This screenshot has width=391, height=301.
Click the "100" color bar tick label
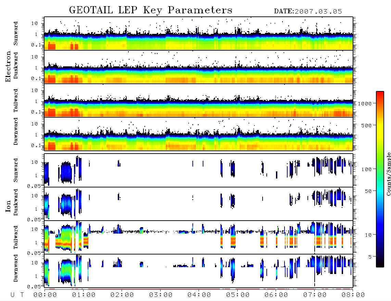pos(366,169)
